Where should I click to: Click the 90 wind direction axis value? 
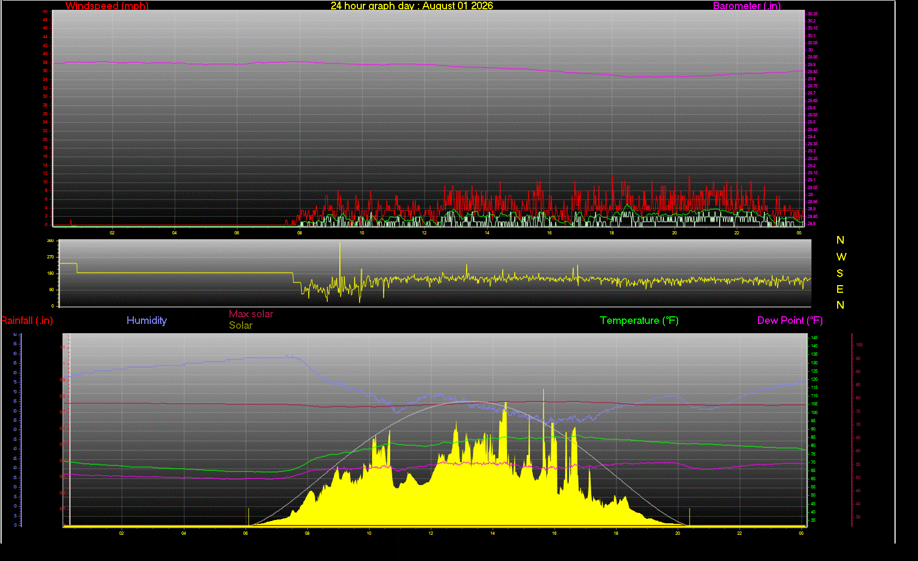coord(52,290)
